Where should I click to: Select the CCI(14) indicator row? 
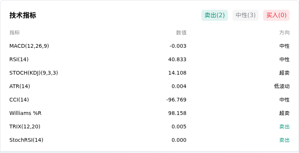149,100
